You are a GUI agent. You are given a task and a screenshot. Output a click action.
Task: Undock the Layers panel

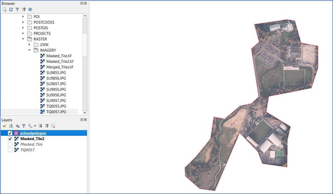coord(82,120)
